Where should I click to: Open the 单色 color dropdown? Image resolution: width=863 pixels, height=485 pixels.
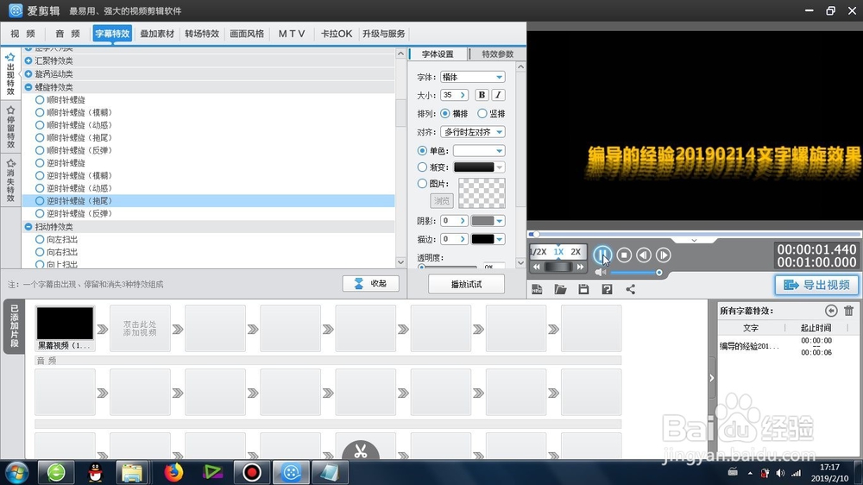tap(479, 150)
